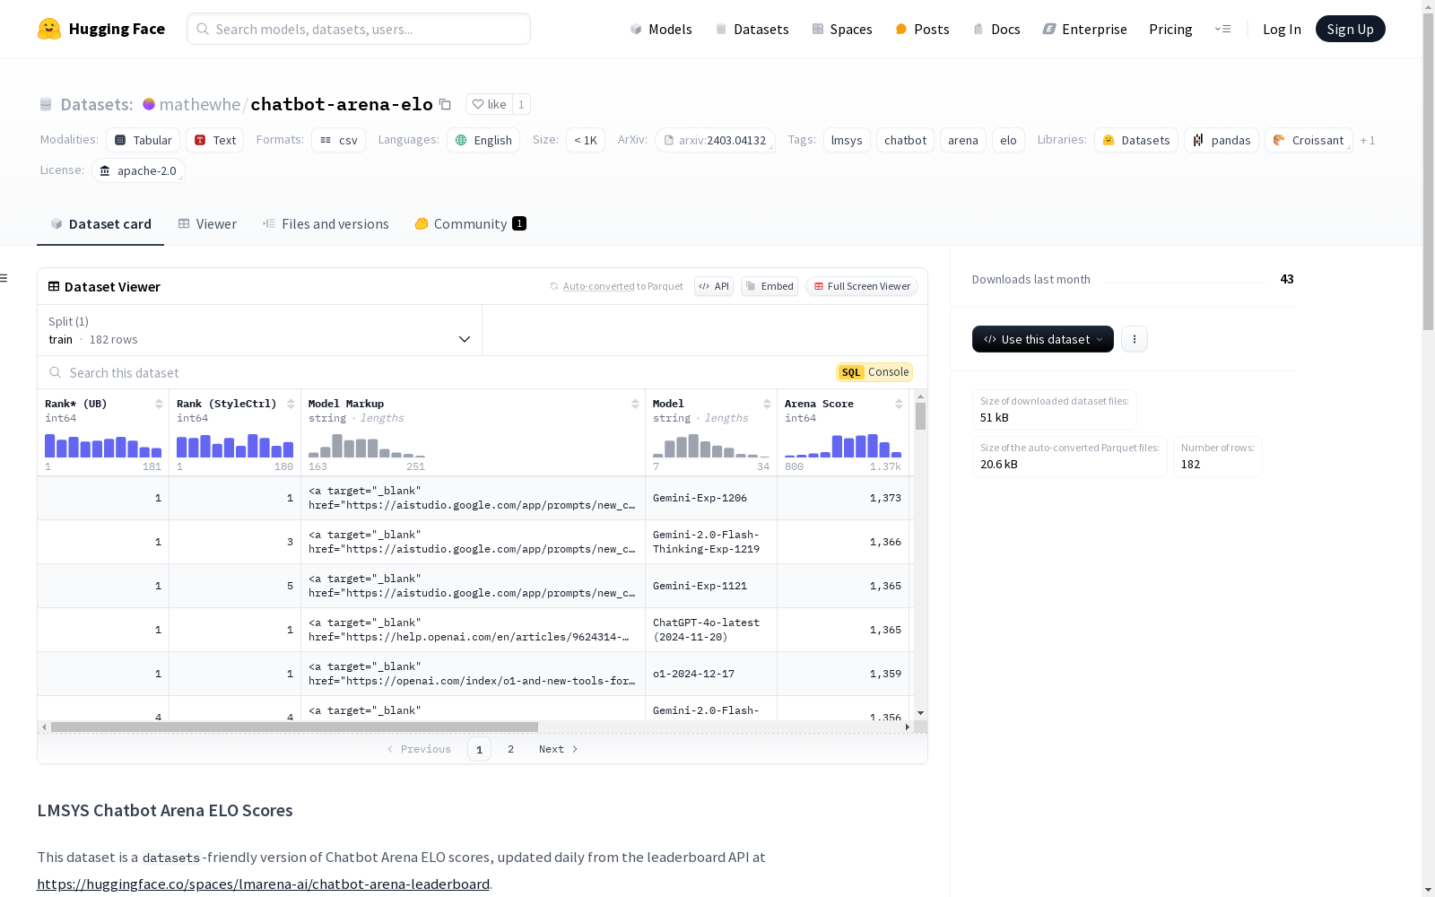Sort the Model column
This screenshot has height=897, width=1435.
(767, 404)
